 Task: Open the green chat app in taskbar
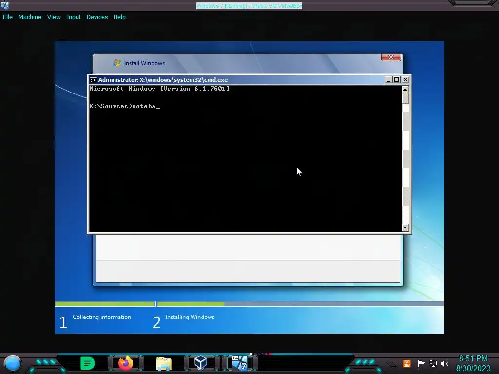88,363
